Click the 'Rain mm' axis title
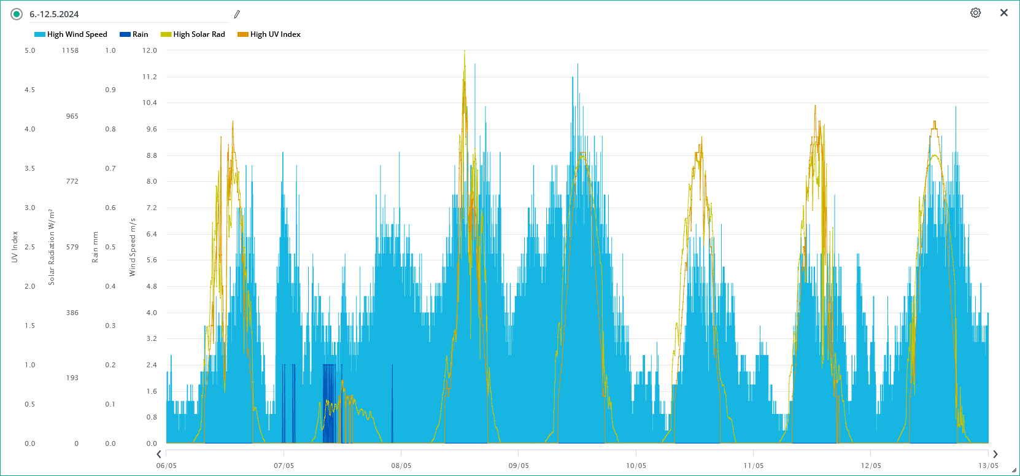 click(x=95, y=247)
